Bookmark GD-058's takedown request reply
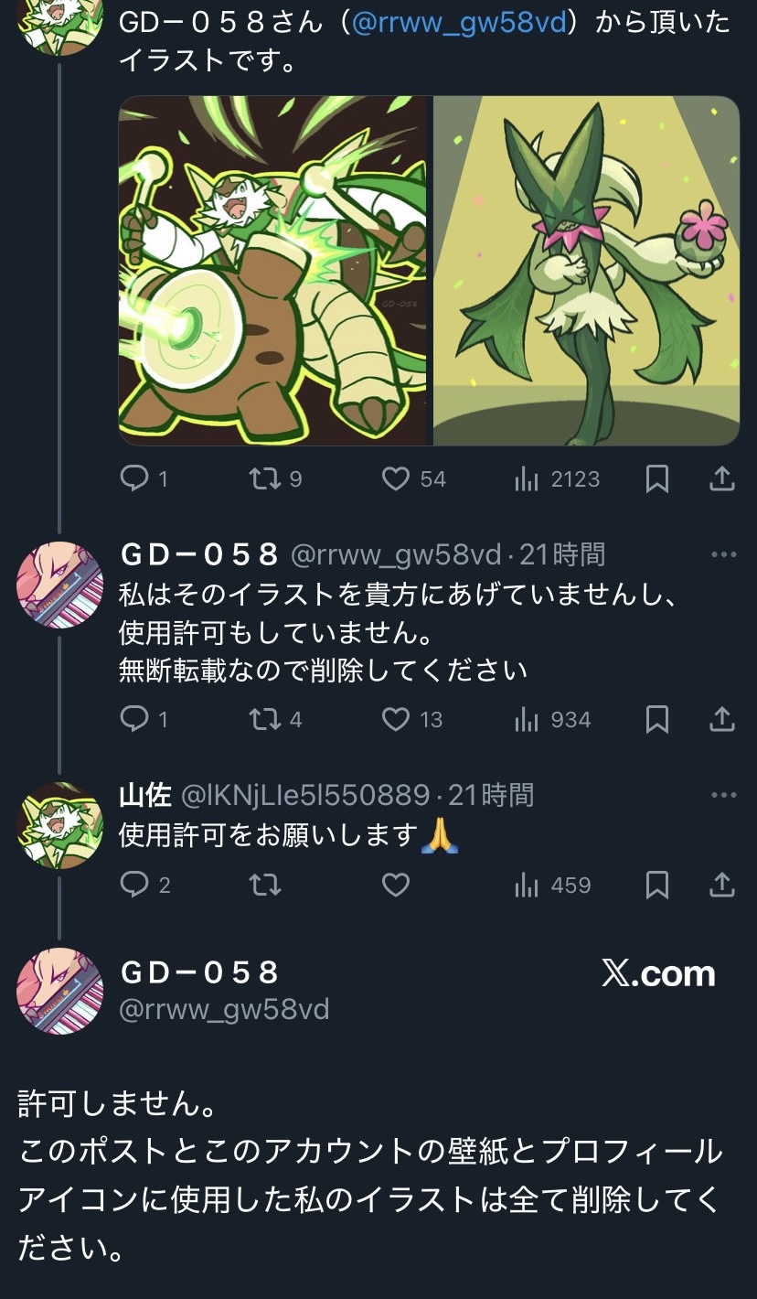Screen dimensions: 757x1299 point(656,720)
